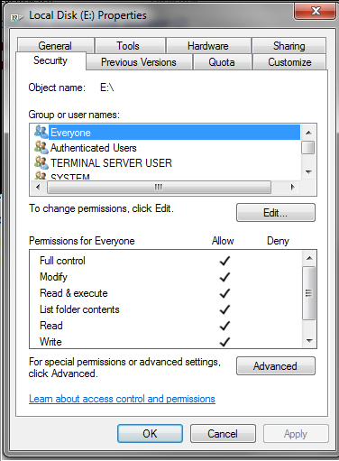Open Learn about access control and permissions link
Viewport: 339px width, 461px height.
122,399
